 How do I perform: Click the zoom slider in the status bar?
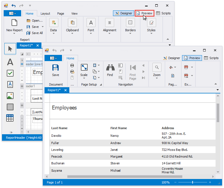coord(192,182)
